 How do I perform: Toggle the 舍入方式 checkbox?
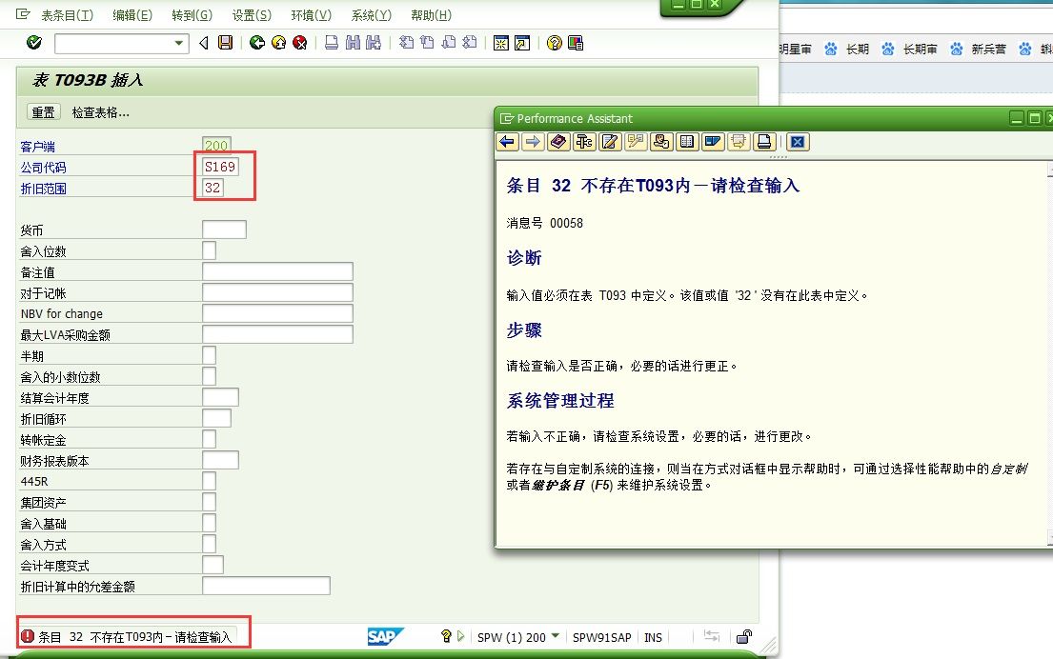[209, 544]
